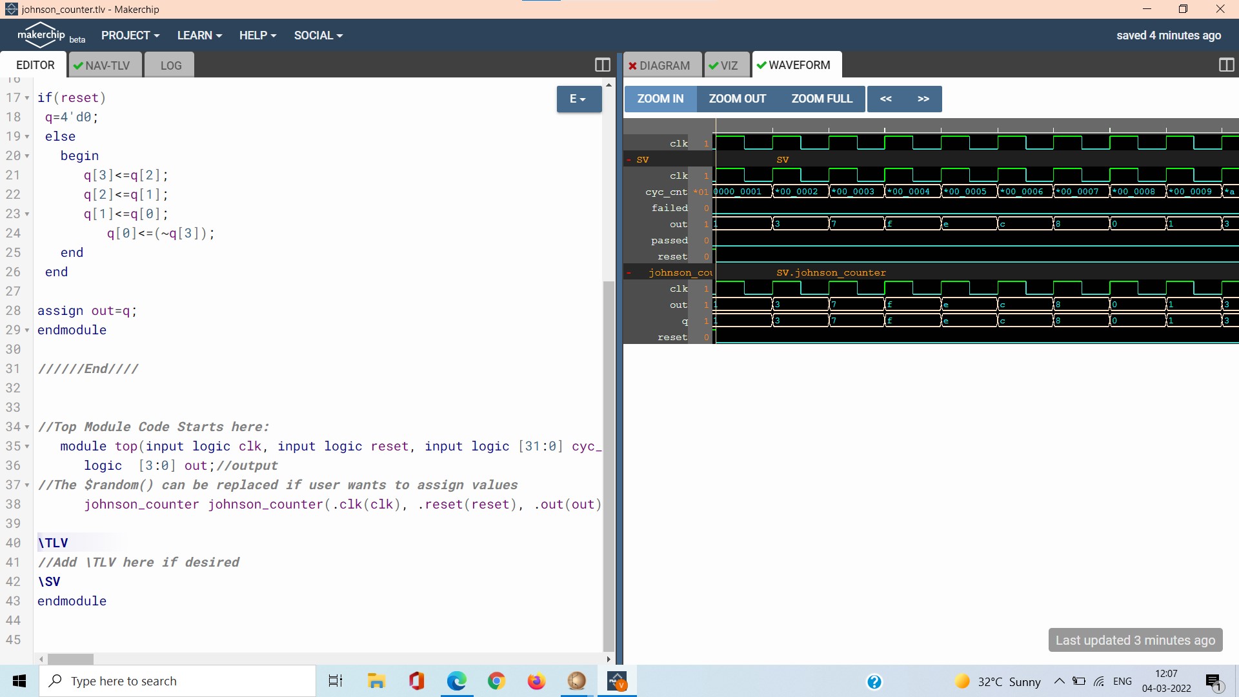The height and width of the screenshot is (697, 1239).
Task: Open Windows Task View
Action: click(x=335, y=681)
